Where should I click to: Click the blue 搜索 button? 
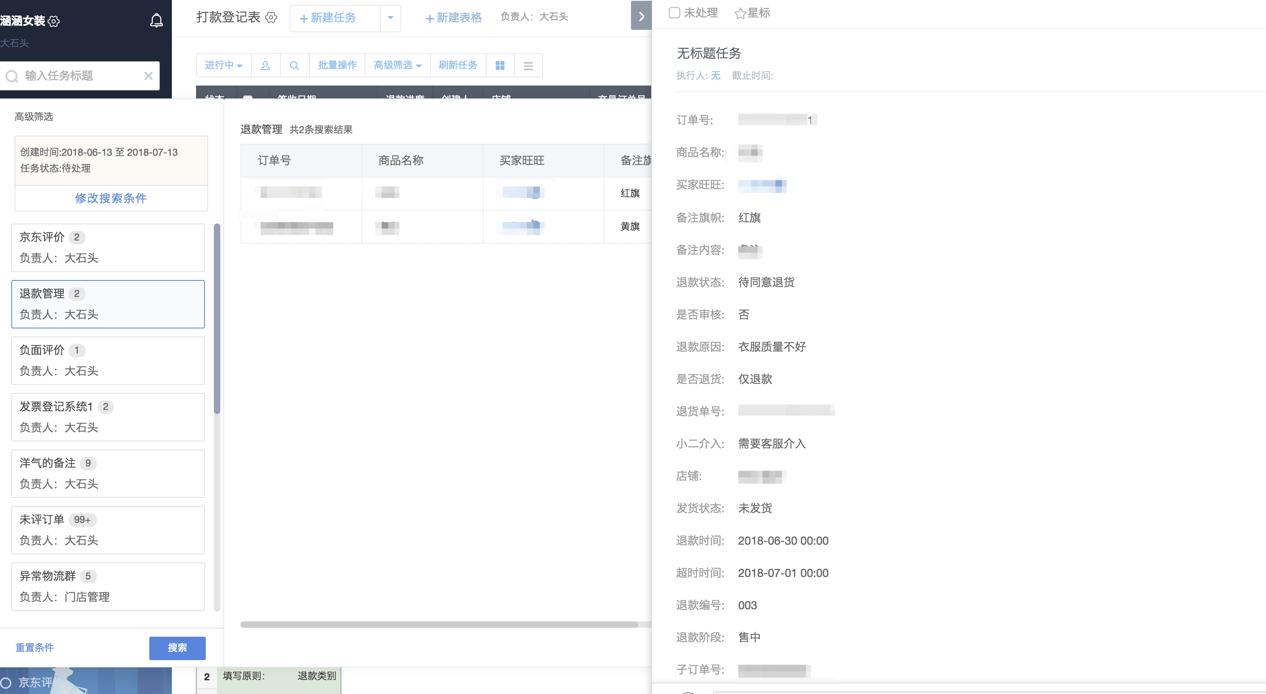click(x=178, y=648)
